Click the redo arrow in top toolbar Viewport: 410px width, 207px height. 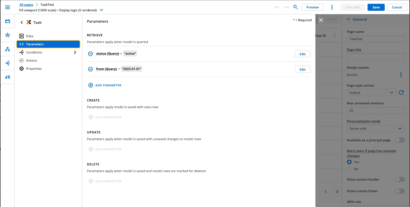pos(286,7)
